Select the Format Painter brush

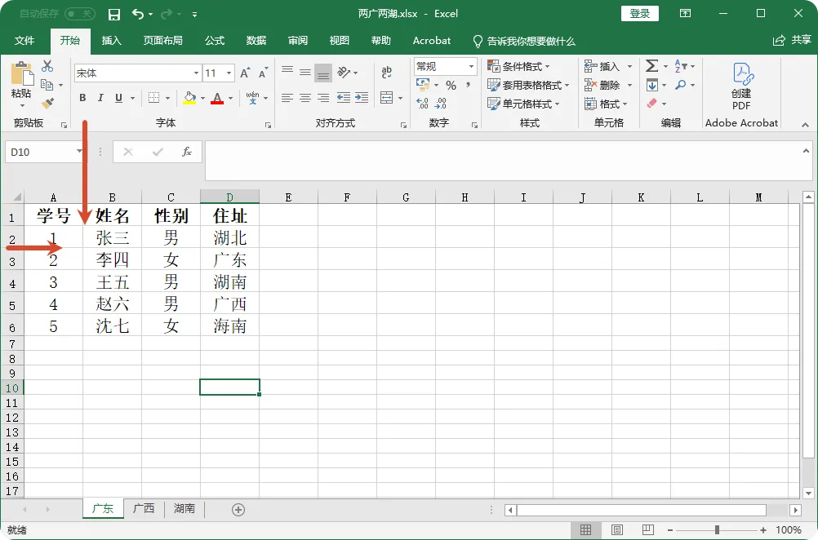click(47, 104)
